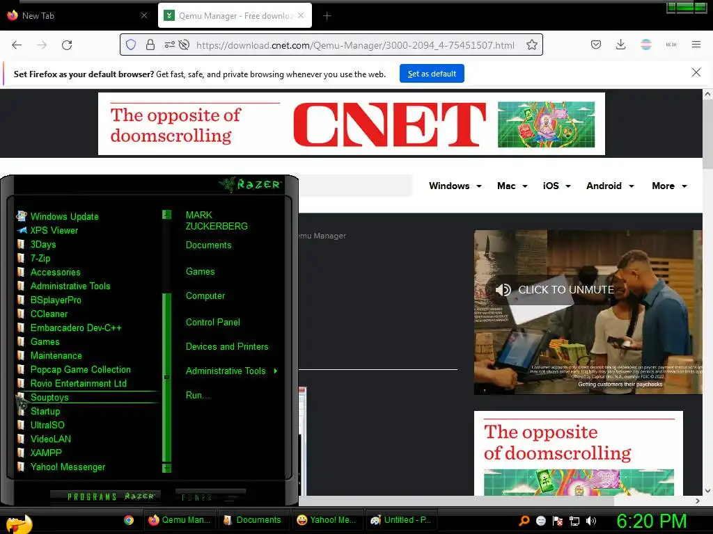The image size is (713, 534).
Task: Select the Qemu Manager tab
Action: (x=235, y=16)
